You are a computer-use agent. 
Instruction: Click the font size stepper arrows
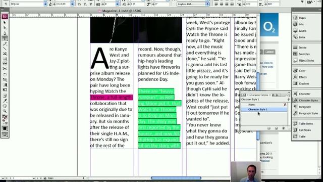tap(55, 4)
